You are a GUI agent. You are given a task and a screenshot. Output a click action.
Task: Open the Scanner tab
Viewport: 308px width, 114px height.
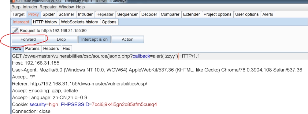click(x=66, y=15)
